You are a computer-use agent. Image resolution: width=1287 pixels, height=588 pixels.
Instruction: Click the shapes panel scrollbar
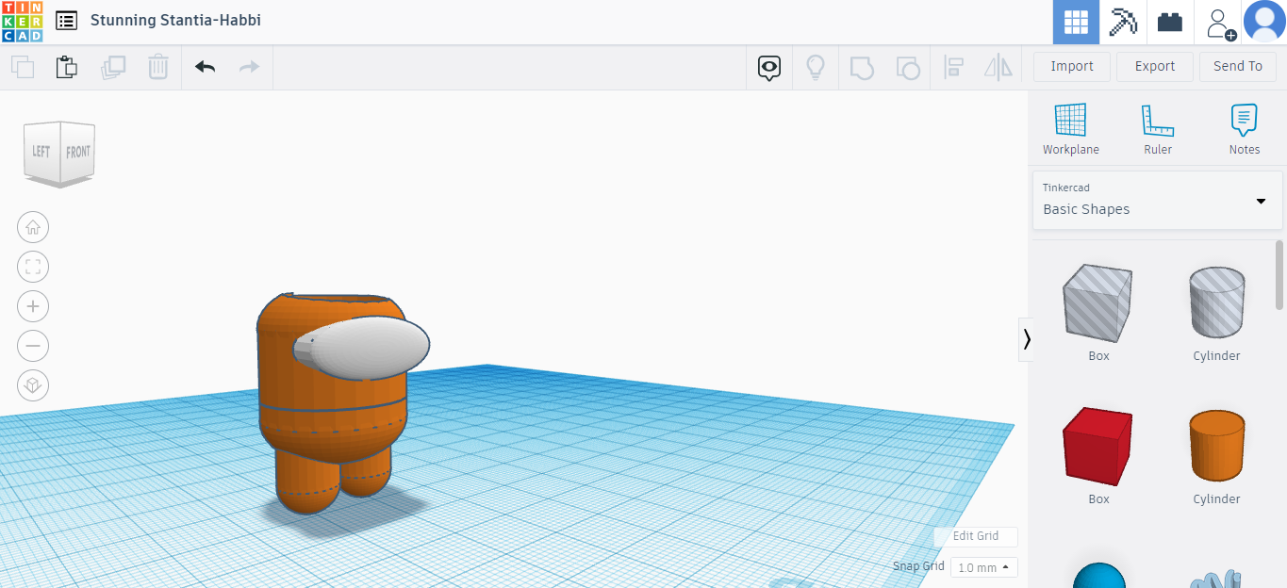pyautogui.click(x=1279, y=274)
